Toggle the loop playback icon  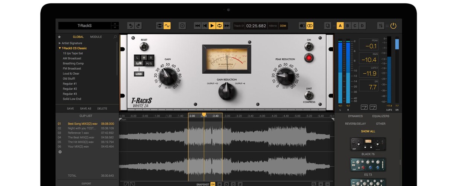[x=220, y=26]
